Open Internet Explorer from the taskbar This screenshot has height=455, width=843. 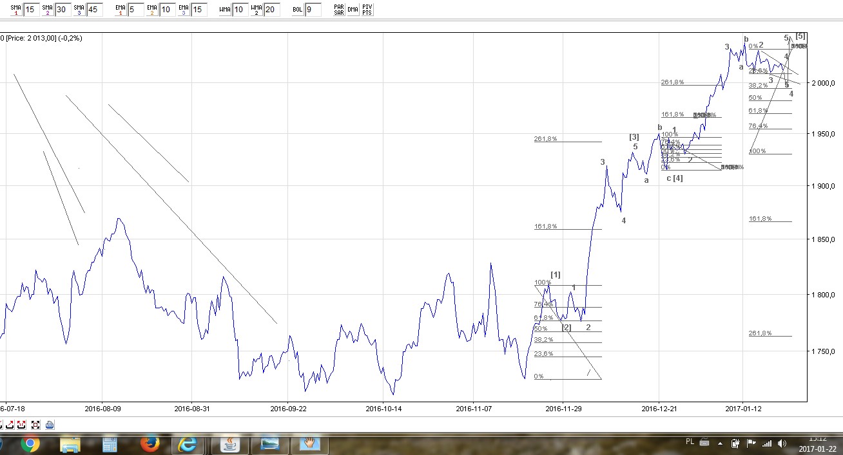pos(188,443)
